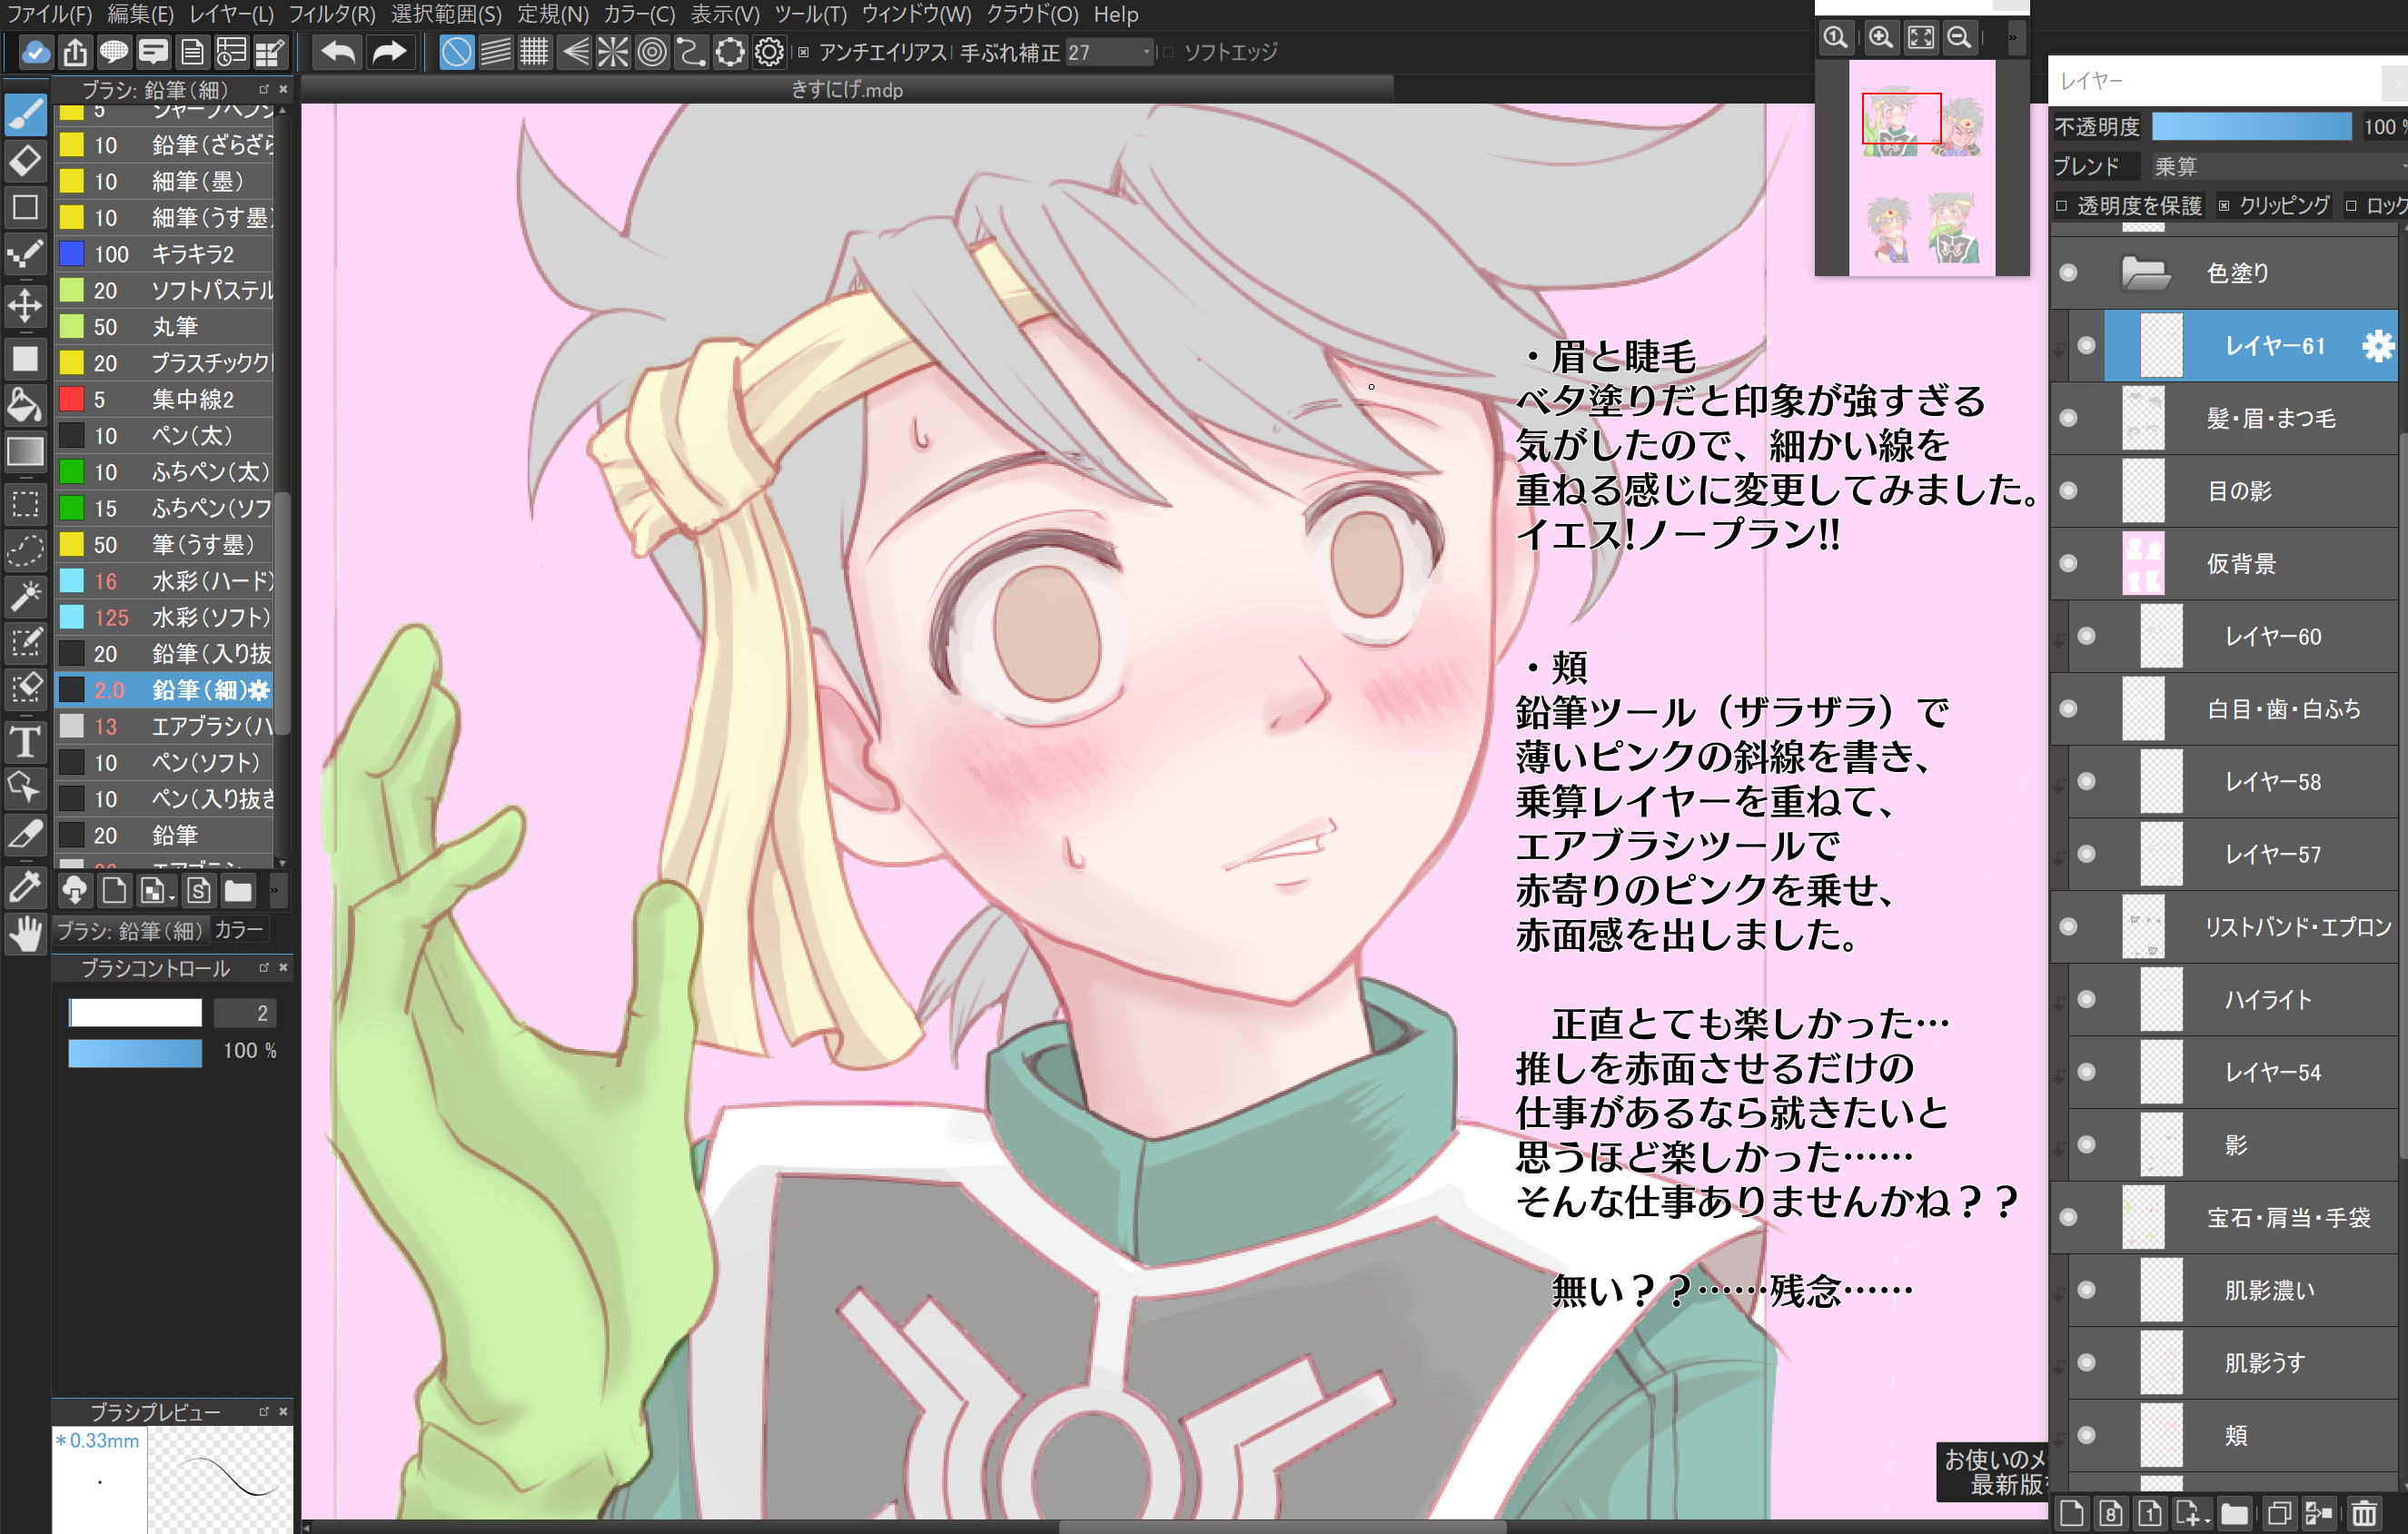Select the Hand pan tool
The height and width of the screenshot is (1534, 2408).
(25, 934)
